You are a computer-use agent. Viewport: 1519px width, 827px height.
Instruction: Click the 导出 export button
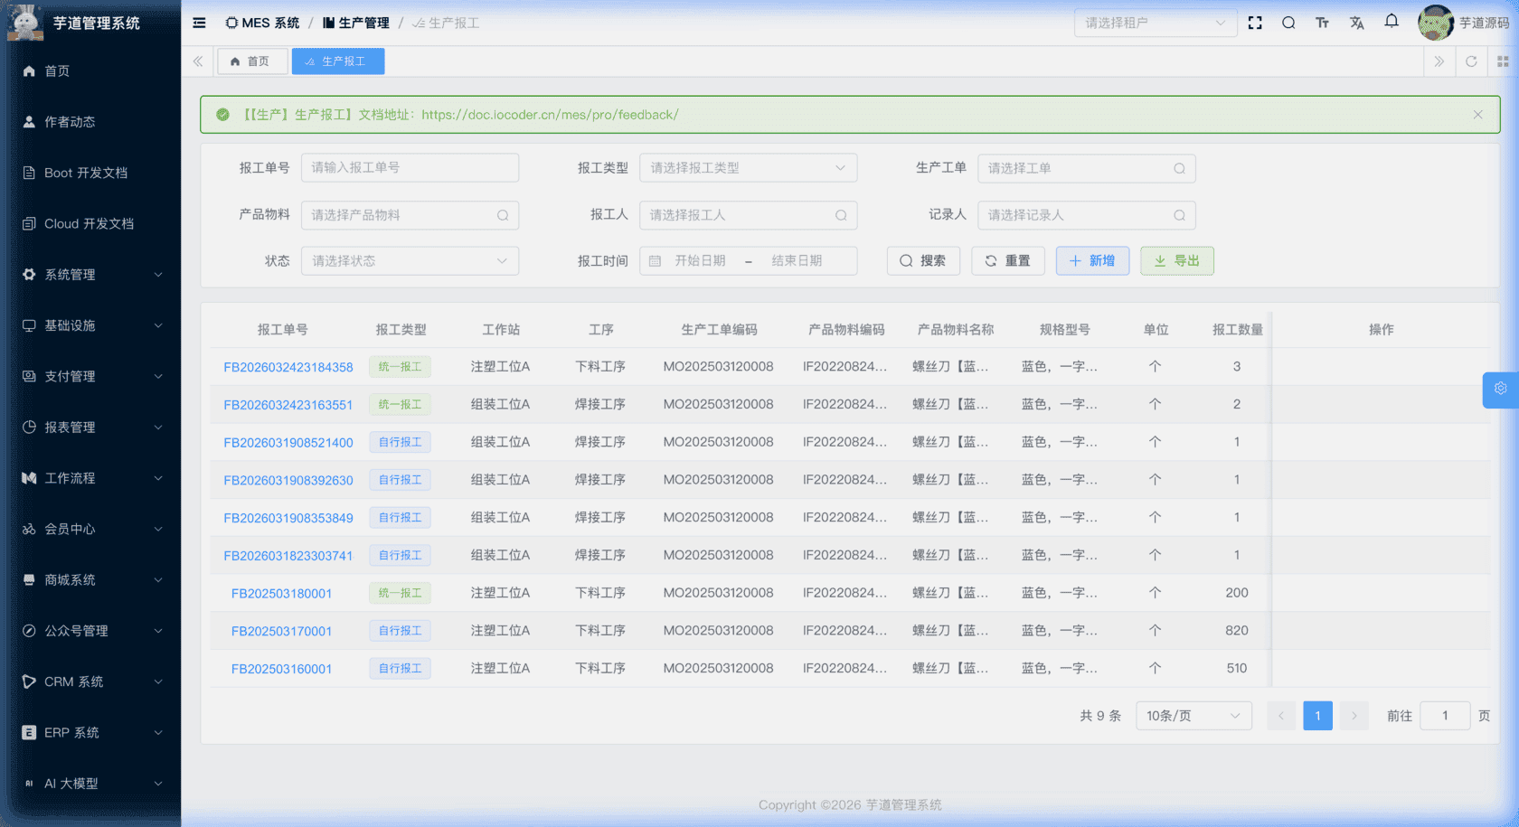(1176, 261)
